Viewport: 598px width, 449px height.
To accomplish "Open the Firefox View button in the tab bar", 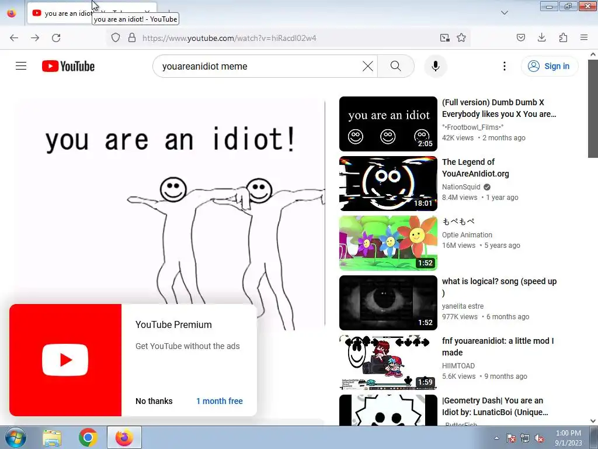I will [x=12, y=13].
